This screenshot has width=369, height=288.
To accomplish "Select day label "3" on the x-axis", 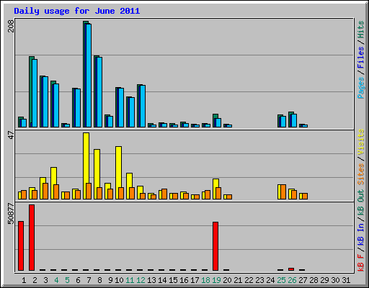I will coord(45,280).
